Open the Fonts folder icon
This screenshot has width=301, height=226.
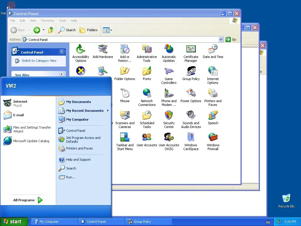[147, 73]
